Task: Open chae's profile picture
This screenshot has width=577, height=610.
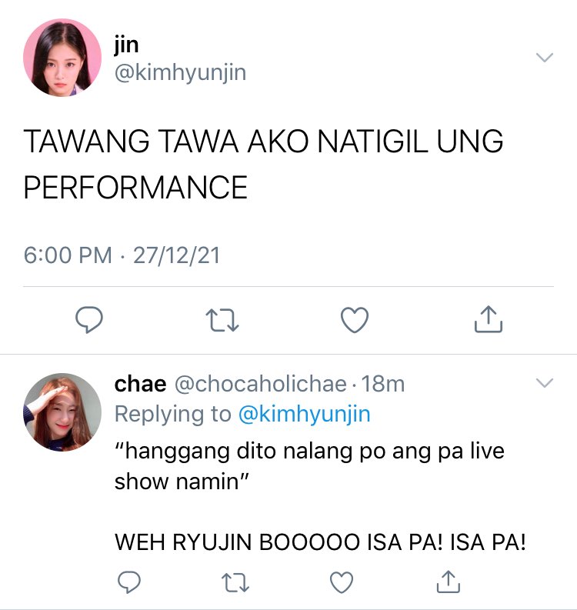Action: tap(62, 412)
